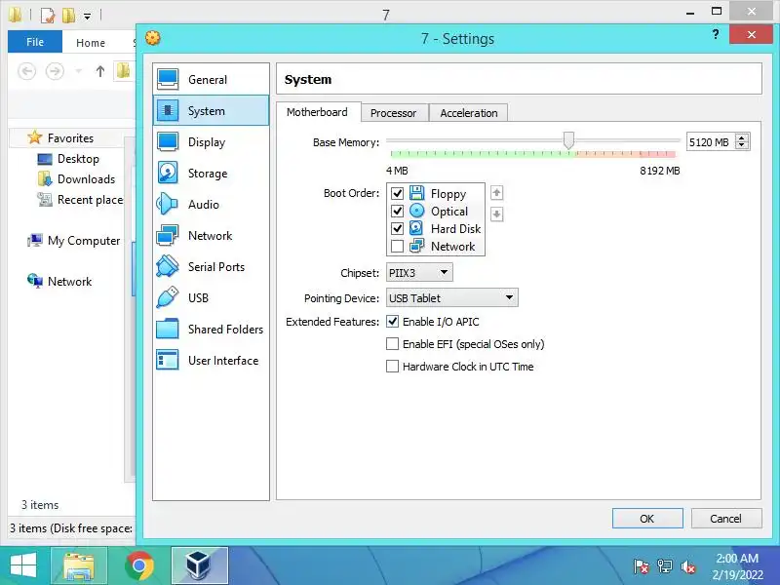
Task: Go up one folder in Explorer window
Action: 100,71
